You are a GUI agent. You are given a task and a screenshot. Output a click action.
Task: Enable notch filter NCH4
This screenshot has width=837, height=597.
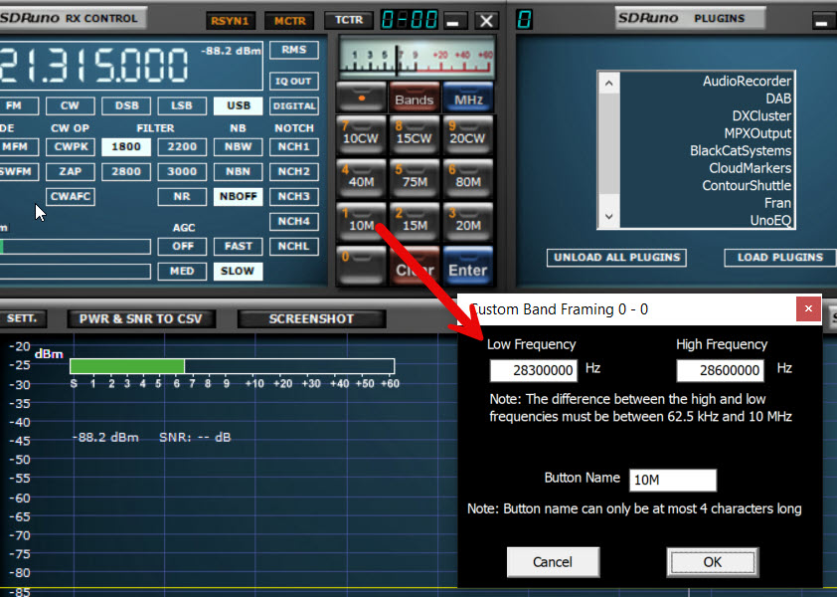tap(294, 221)
